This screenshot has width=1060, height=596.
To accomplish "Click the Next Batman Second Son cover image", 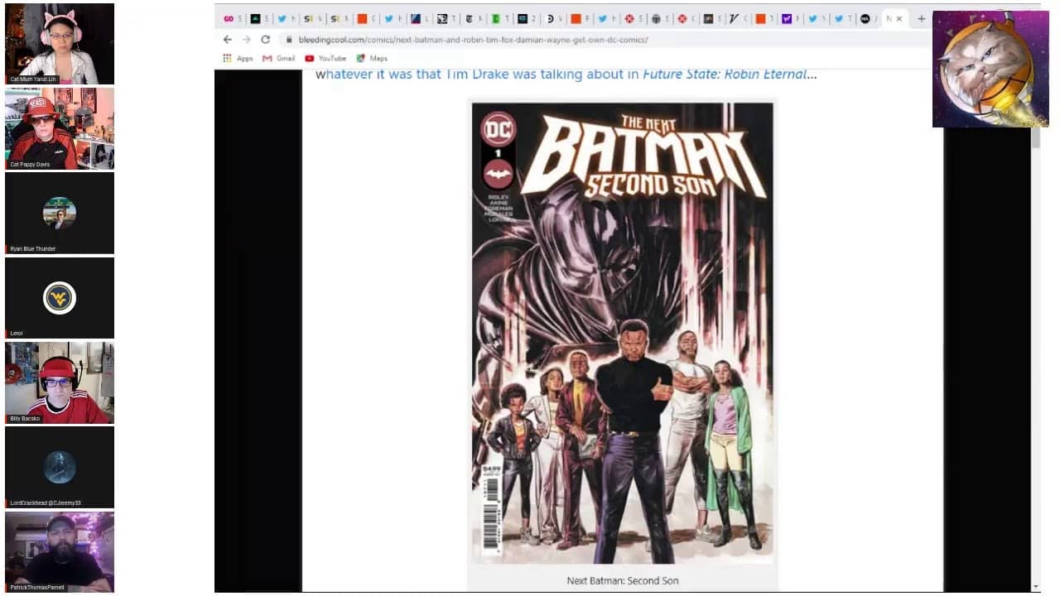I will (x=622, y=333).
